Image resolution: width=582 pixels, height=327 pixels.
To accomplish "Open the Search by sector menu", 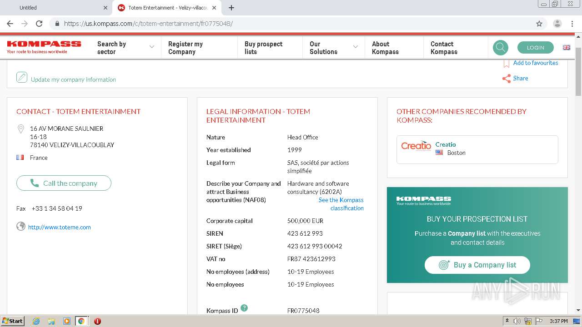I will click(111, 48).
